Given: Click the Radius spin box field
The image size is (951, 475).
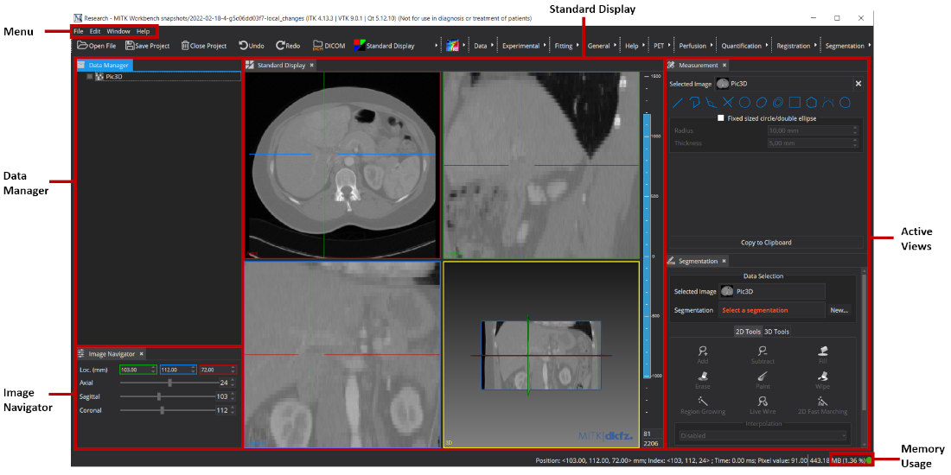Looking at the screenshot, I should click(812, 130).
